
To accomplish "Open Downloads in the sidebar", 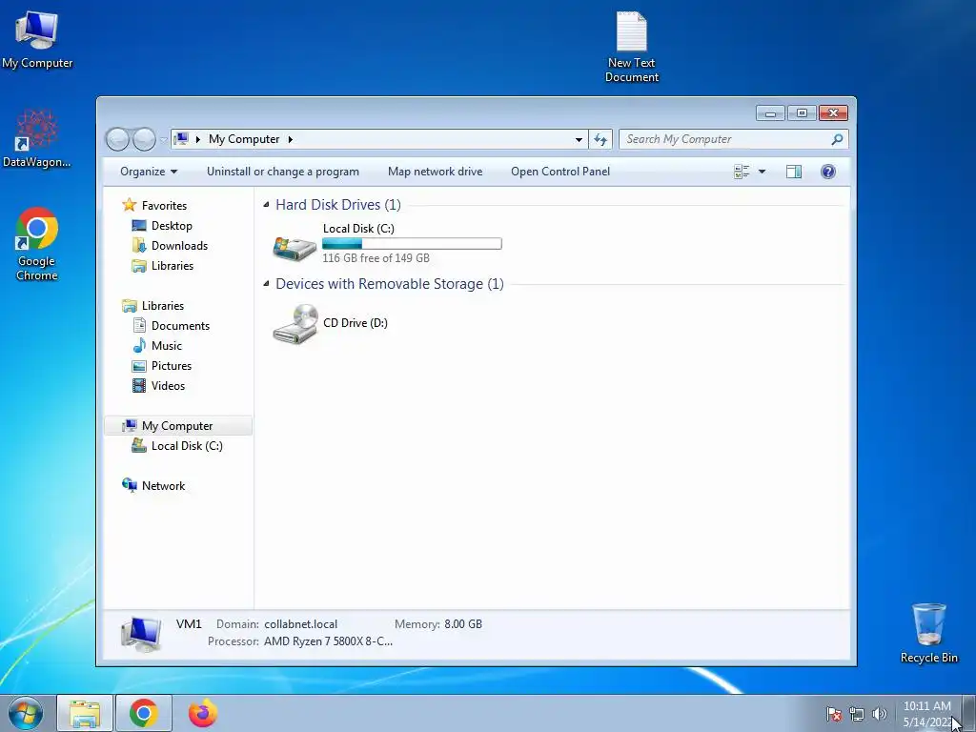I will click(179, 245).
